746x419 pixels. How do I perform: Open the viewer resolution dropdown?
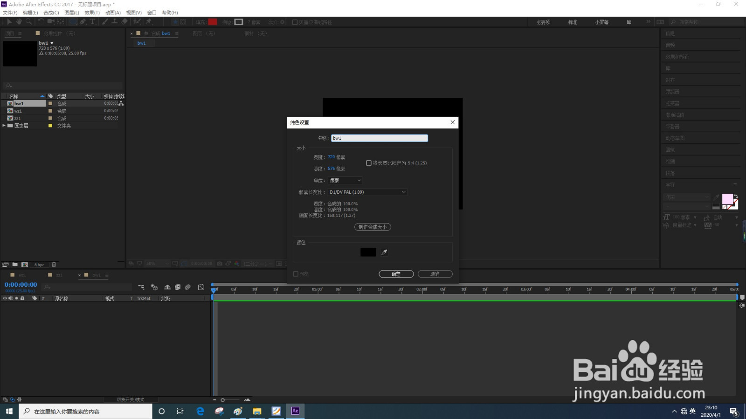(257, 264)
